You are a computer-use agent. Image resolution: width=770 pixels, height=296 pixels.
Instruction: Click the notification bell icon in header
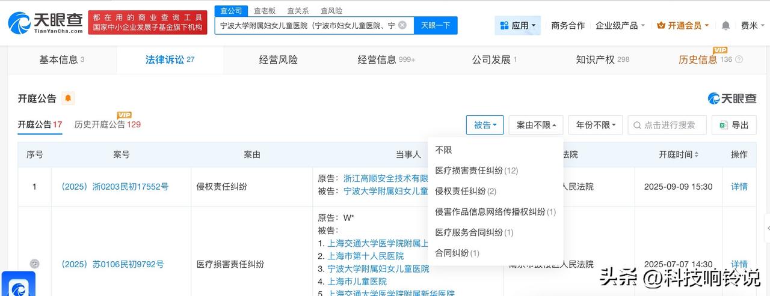pyautogui.click(x=725, y=25)
